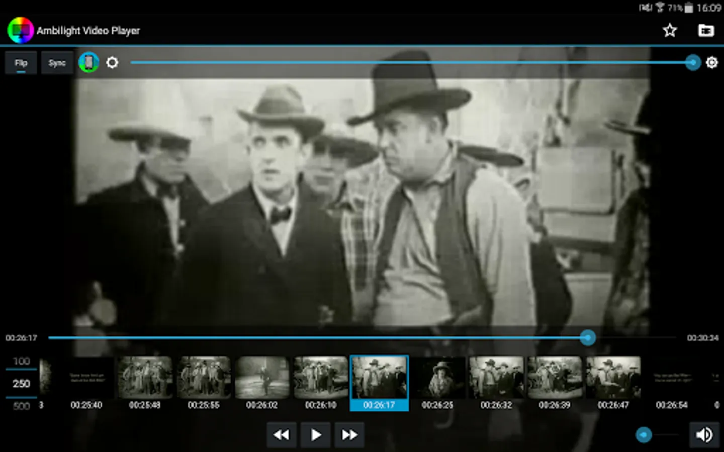Toggle the colorful ambilight phone icon
724x452 pixels.
[88, 62]
